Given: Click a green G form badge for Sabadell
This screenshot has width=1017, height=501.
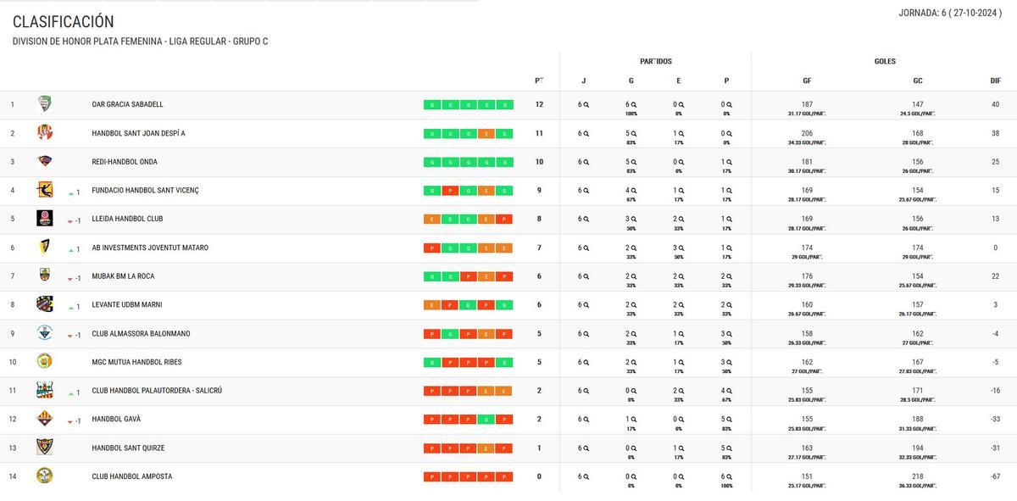Looking at the screenshot, I should [431, 104].
